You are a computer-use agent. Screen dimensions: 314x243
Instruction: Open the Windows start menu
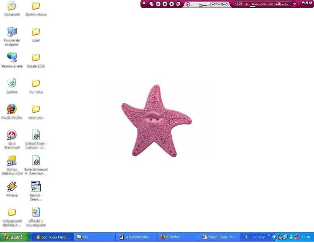[14, 237]
